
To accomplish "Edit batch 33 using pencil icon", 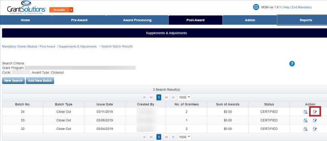I will pos(315,120).
